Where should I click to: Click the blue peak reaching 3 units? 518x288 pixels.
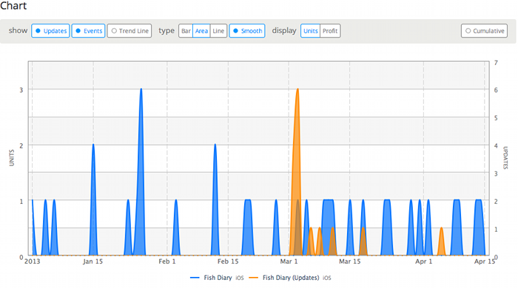[141, 148]
